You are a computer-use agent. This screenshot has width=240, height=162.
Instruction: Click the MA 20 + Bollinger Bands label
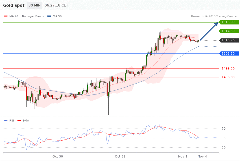[x=27, y=16]
